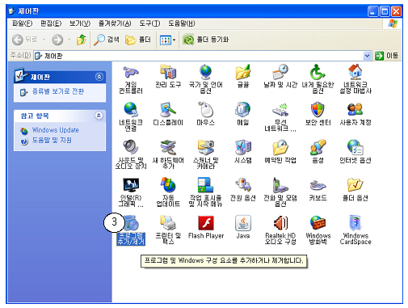Click the 이동 (Go) button
The image size is (408, 308).
point(387,56)
